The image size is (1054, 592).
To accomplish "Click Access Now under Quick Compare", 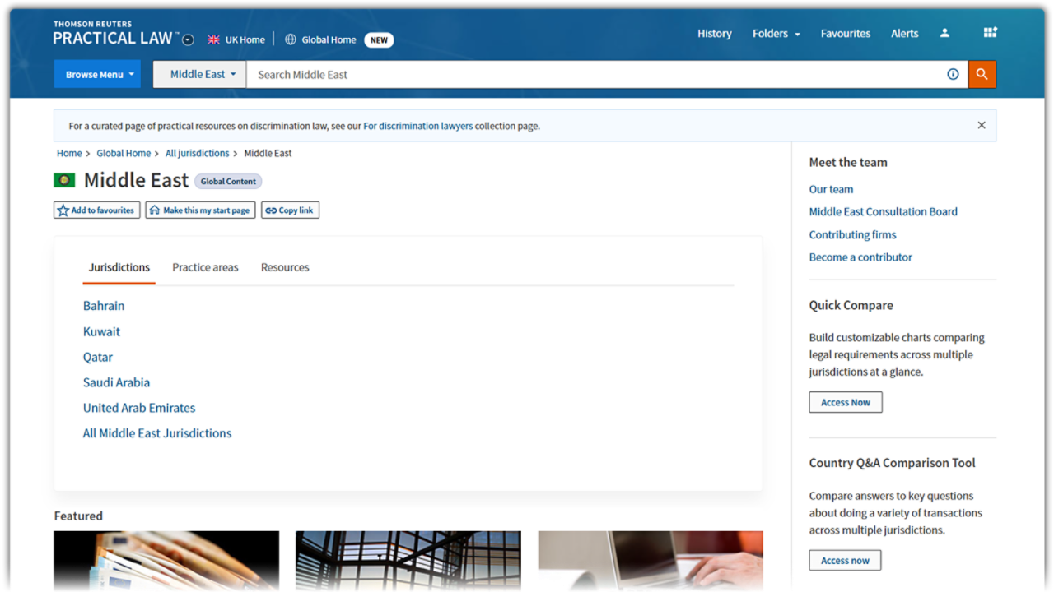I will pos(845,402).
